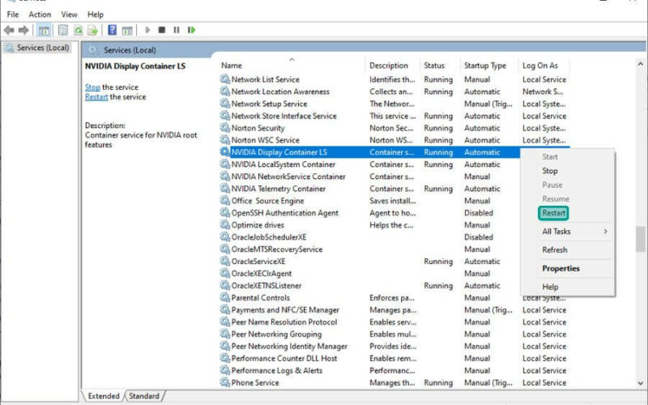This screenshot has width=648, height=405.
Task: Click the vertical scrollbar thumb
Action: click(640, 239)
